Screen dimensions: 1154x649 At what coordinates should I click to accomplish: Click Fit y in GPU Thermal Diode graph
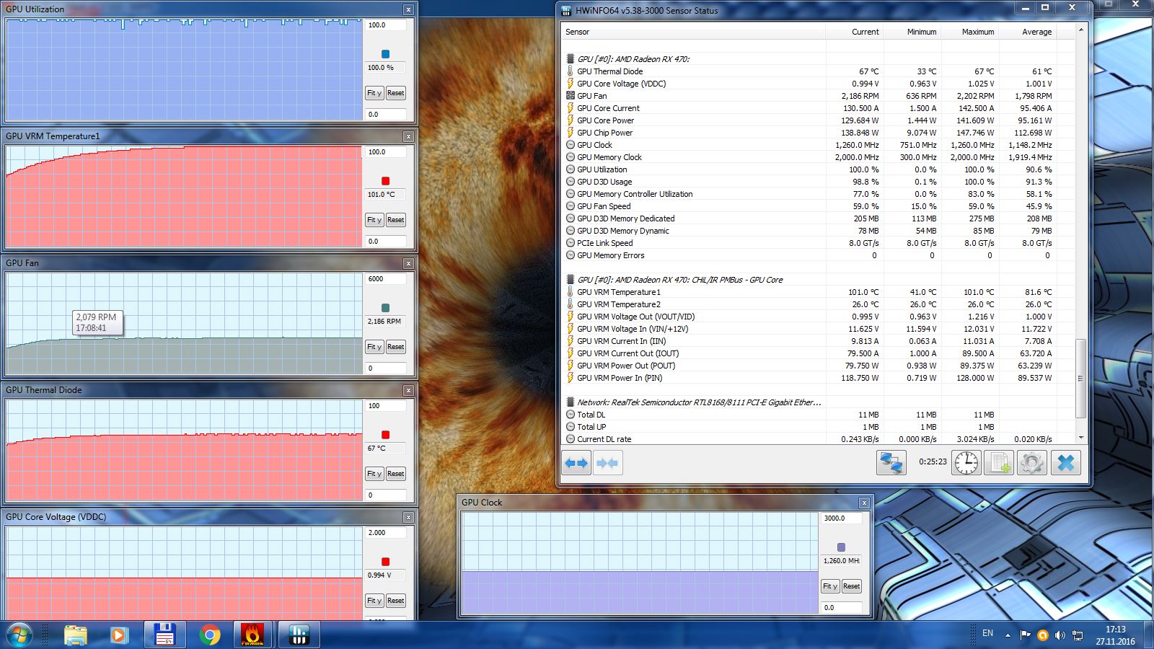click(374, 474)
